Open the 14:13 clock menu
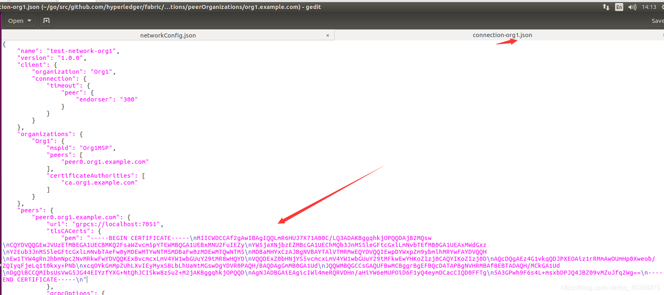This screenshot has width=664, height=295. (x=649, y=7)
